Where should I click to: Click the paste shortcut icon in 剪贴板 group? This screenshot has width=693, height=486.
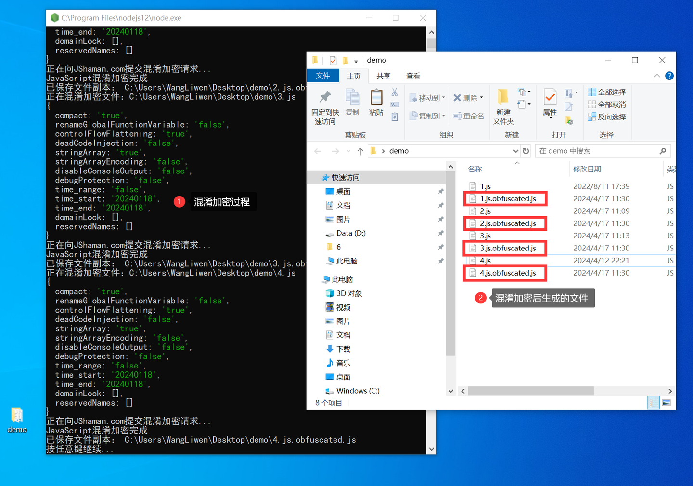(395, 117)
